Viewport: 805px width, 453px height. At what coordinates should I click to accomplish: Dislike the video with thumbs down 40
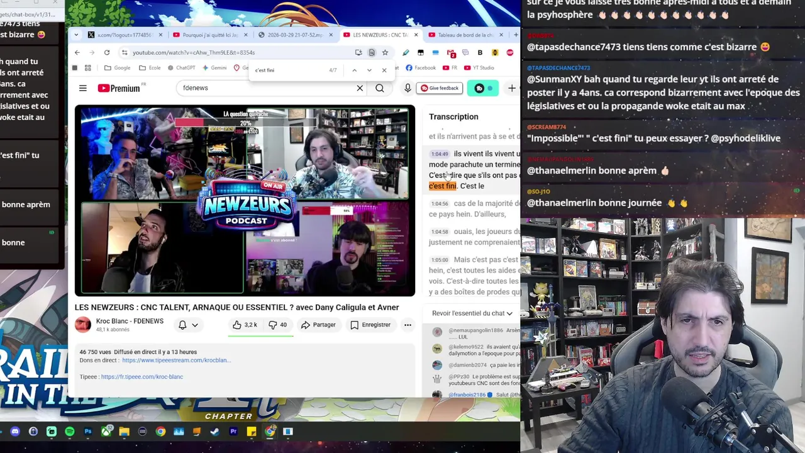click(277, 325)
